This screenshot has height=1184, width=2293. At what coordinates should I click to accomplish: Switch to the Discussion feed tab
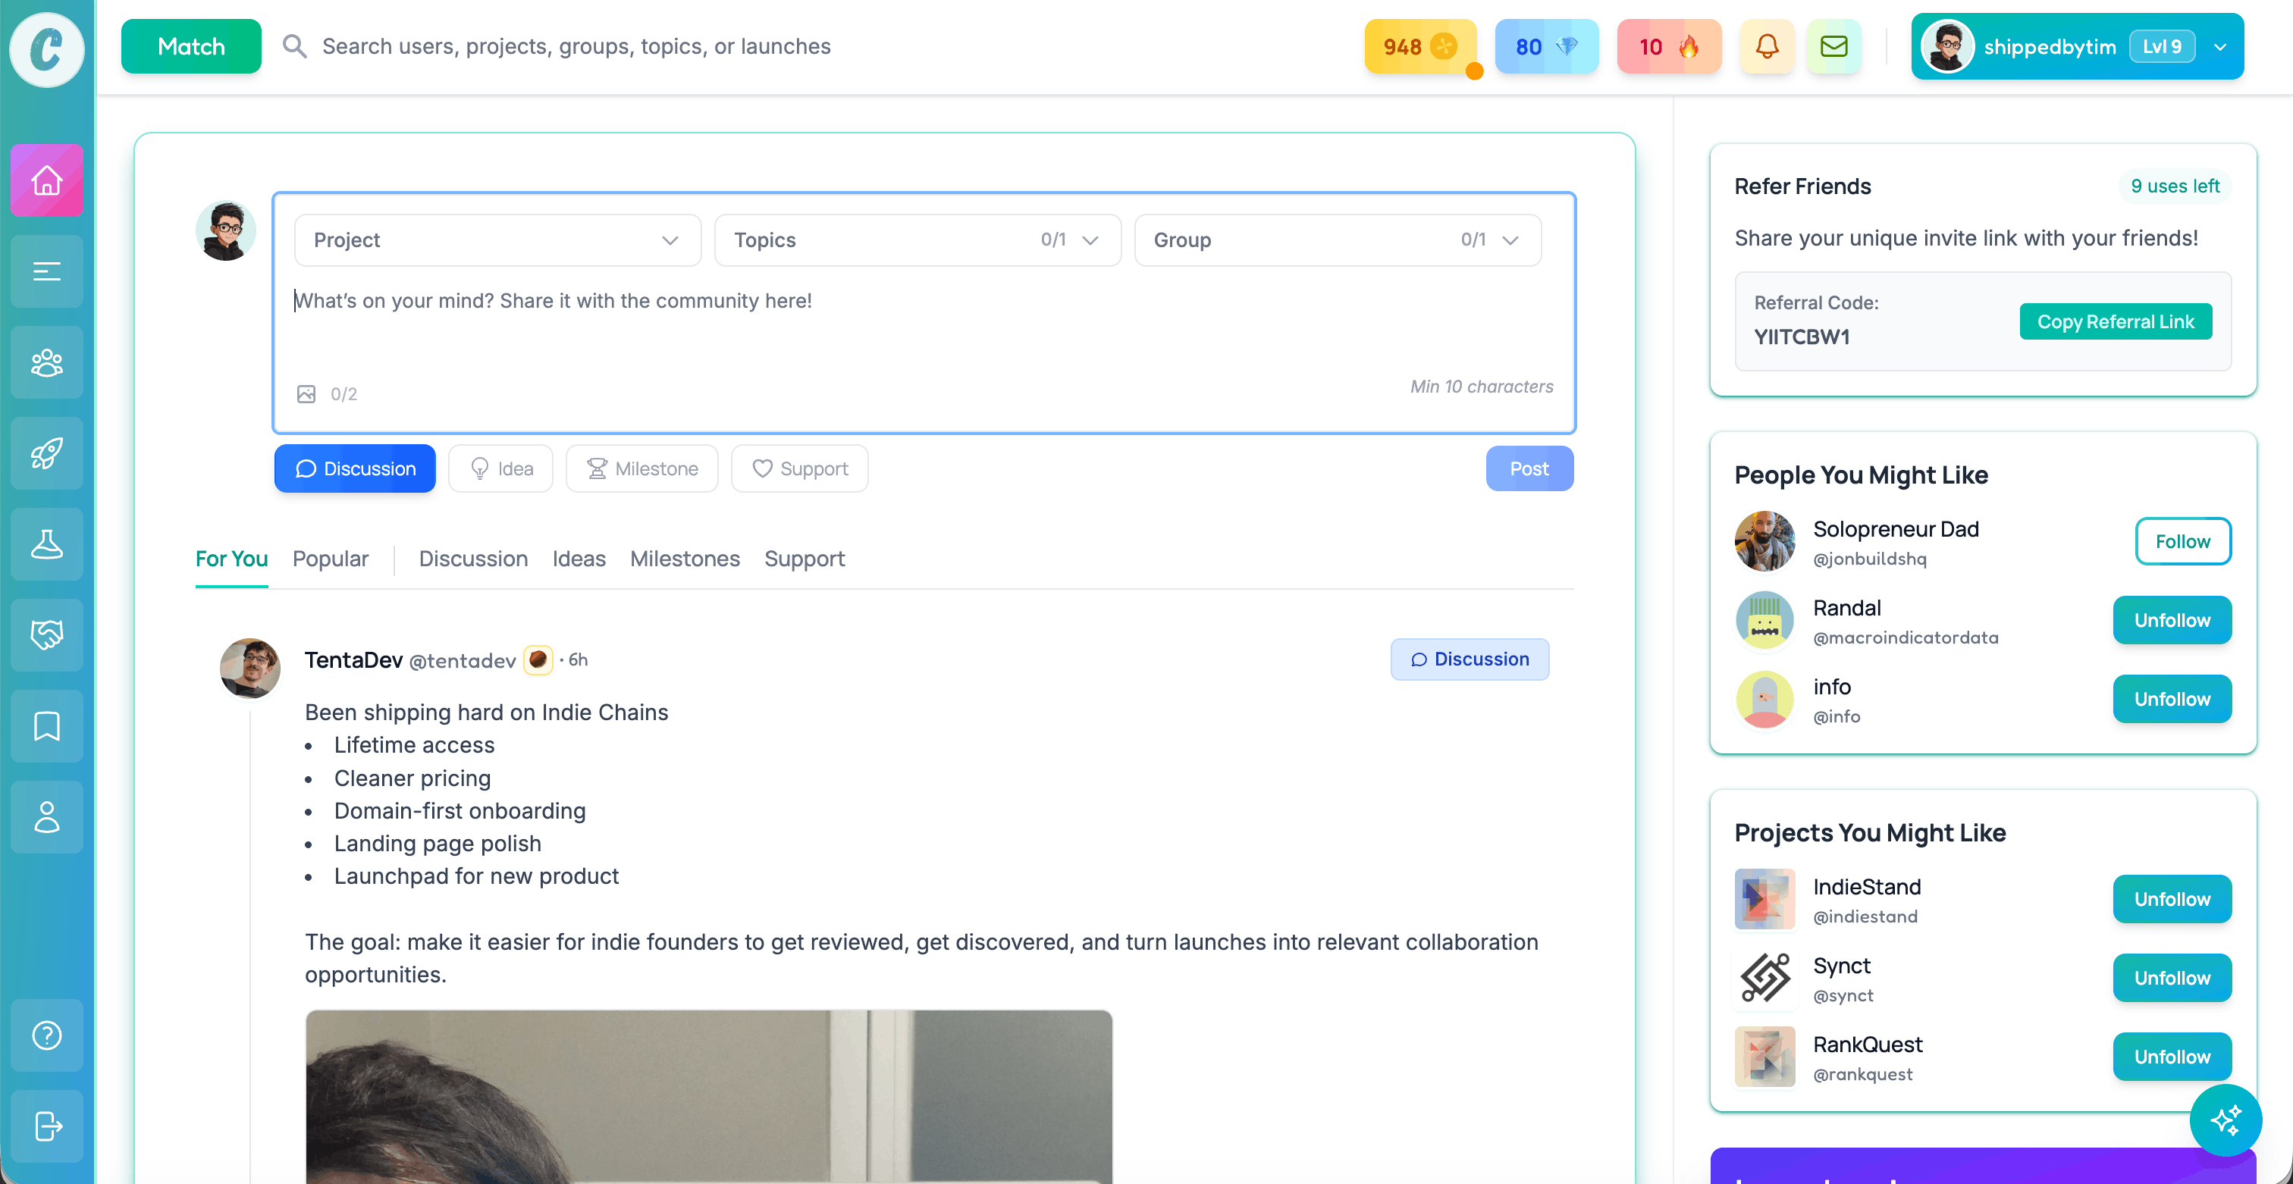click(x=474, y=559)
